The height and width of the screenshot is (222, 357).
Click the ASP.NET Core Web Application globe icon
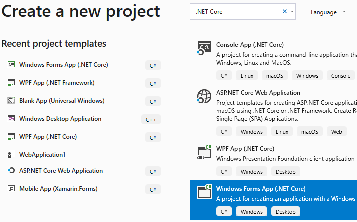(204, 96)
